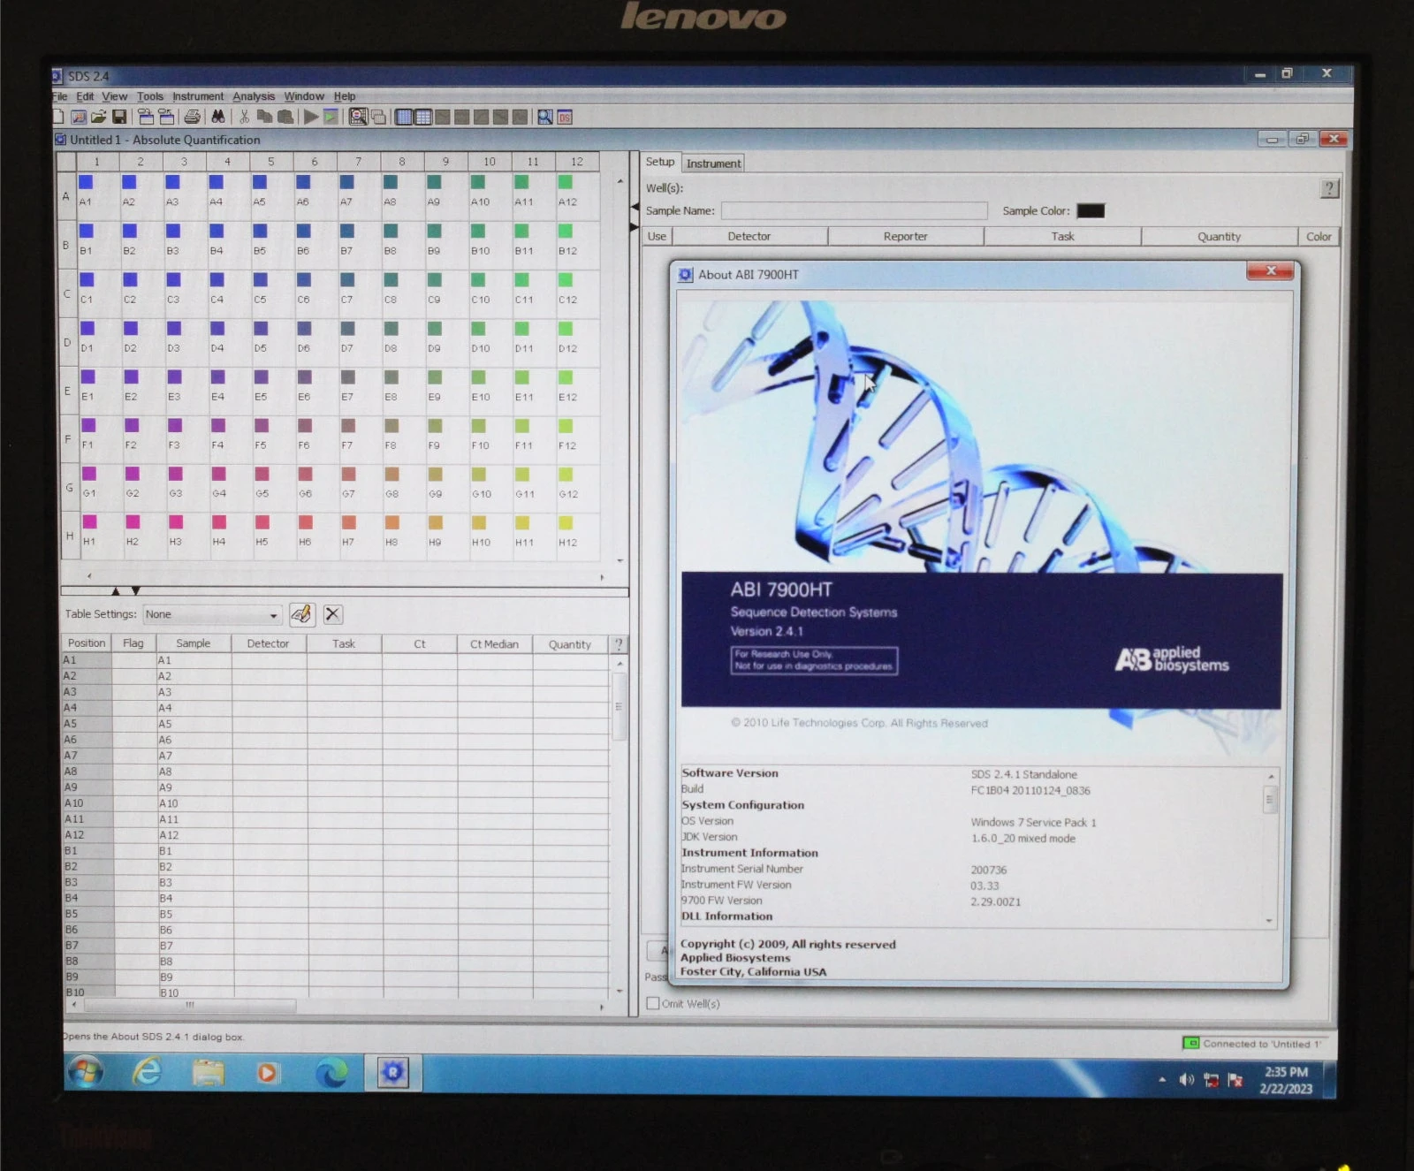Click the Save document toolbar icon

(118, 117)
